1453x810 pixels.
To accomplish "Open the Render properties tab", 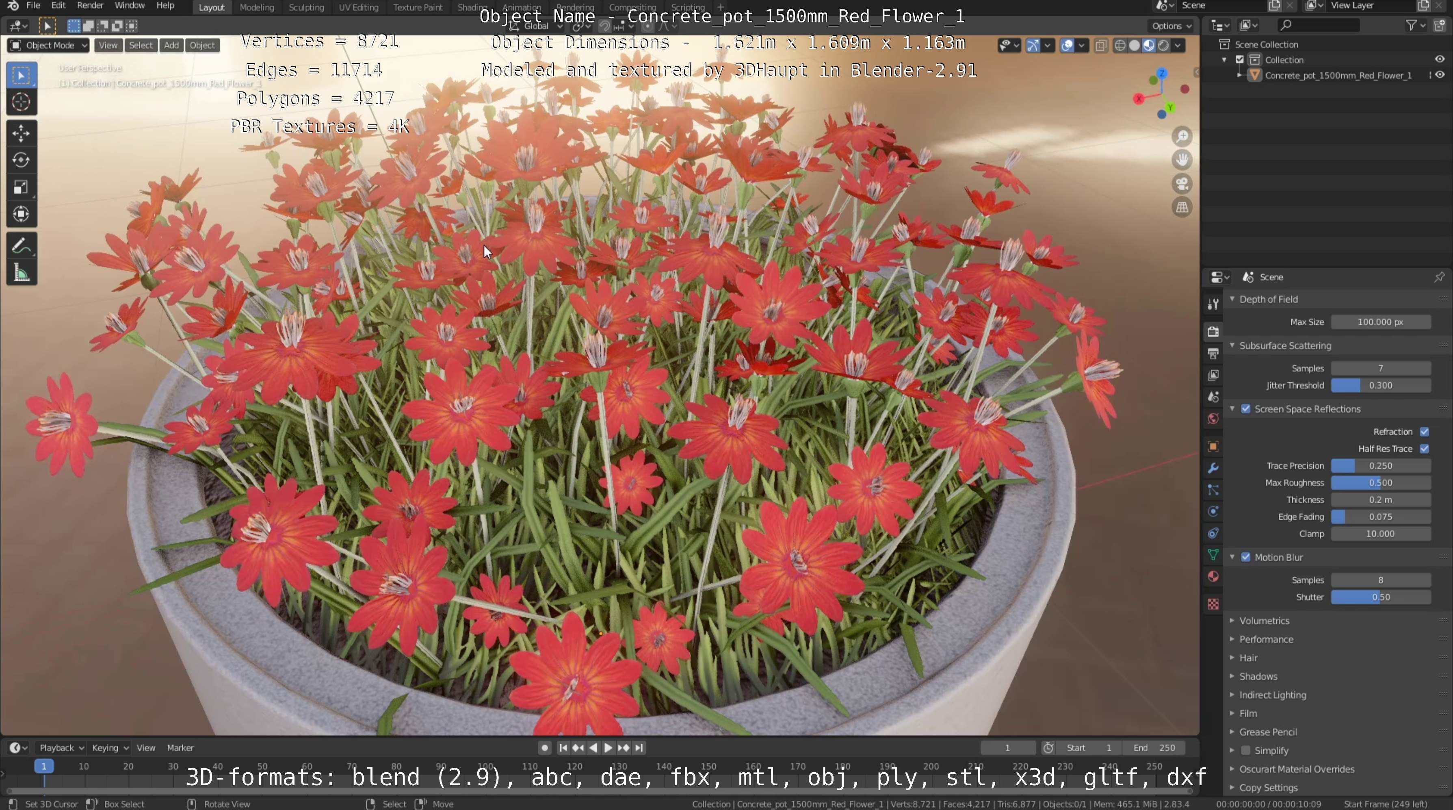I will [1213, 331].
